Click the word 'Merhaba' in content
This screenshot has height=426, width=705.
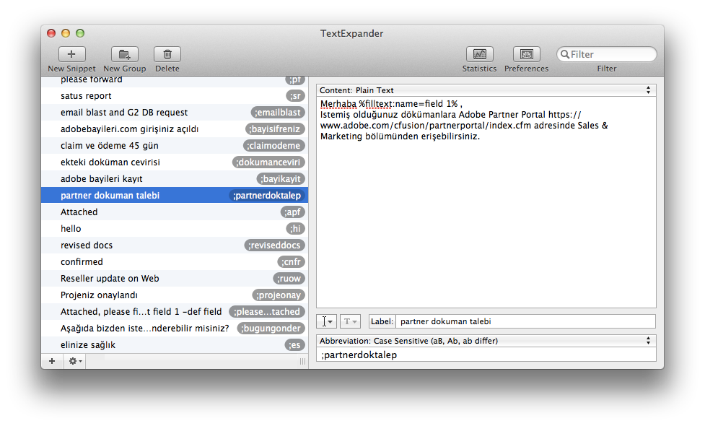[338, 104]
